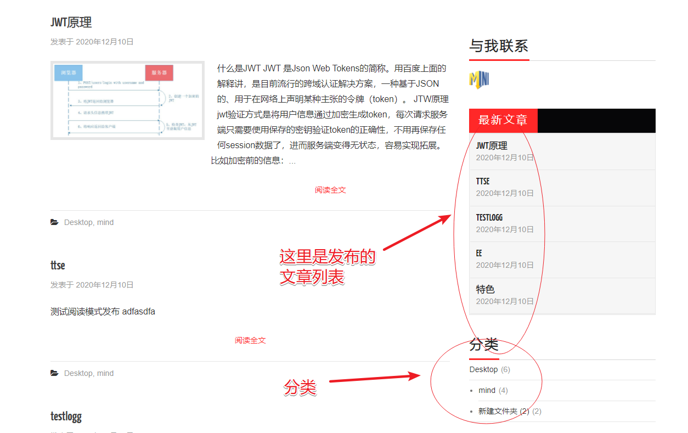Open TESTLOGG in the latest articles sidebar
688x433 pixels.
click(x=489, y=218)
